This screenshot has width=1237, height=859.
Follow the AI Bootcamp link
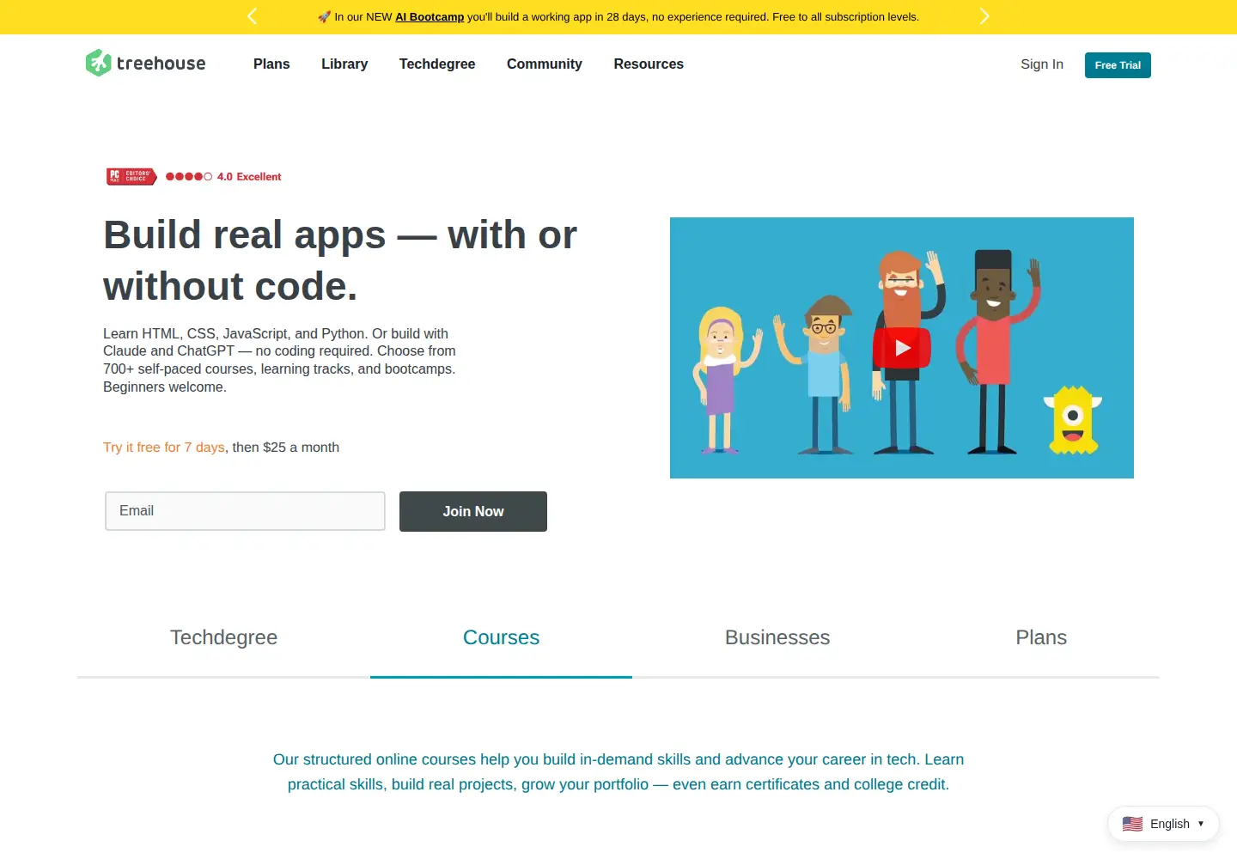(x=430, y=17)
